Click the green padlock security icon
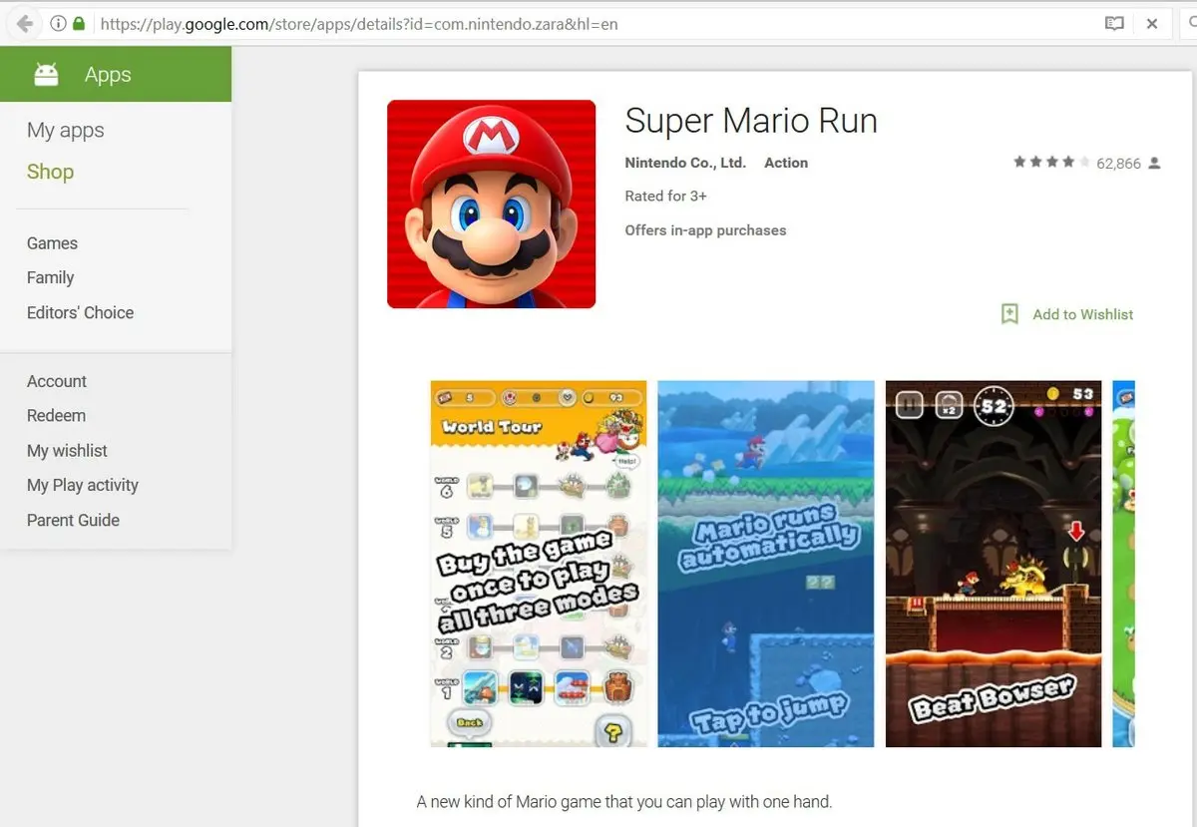1197x827 pixels. 79,23
